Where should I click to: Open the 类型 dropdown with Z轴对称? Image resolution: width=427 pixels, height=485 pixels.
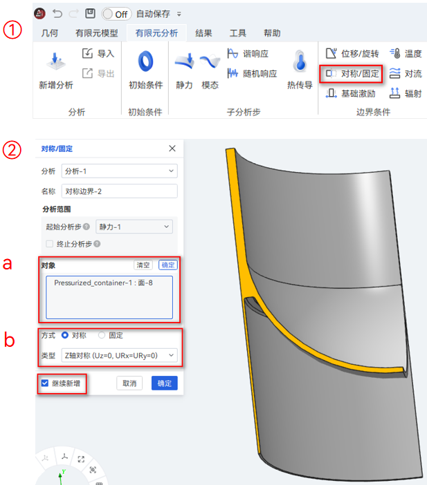[x=119, y=355]
